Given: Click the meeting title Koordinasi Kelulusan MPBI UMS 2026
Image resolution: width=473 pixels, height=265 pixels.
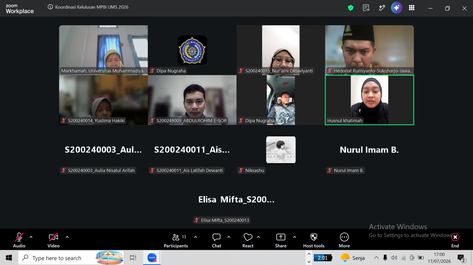Looking at the screenshot, I should tap(92, 7).
